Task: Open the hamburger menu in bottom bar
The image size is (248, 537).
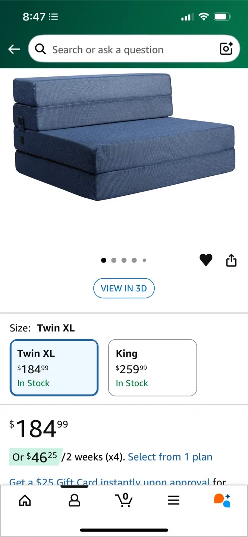Action: (x=173, y=500)
